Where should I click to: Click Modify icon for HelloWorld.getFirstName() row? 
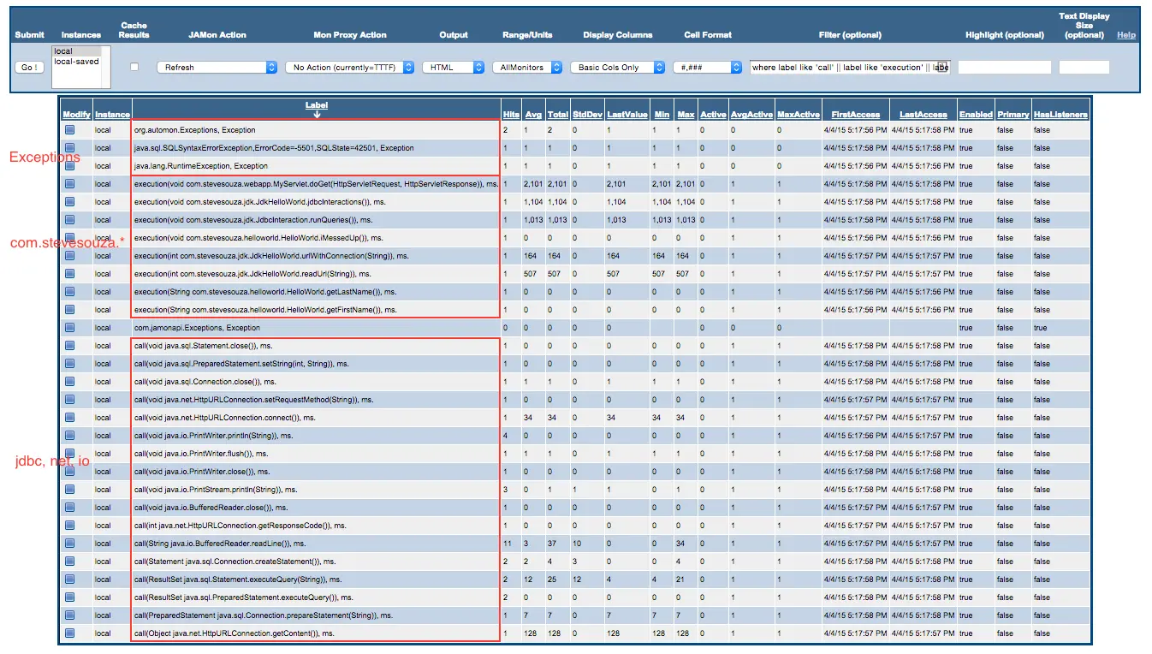pyautogui.click(x=70, y=310)
